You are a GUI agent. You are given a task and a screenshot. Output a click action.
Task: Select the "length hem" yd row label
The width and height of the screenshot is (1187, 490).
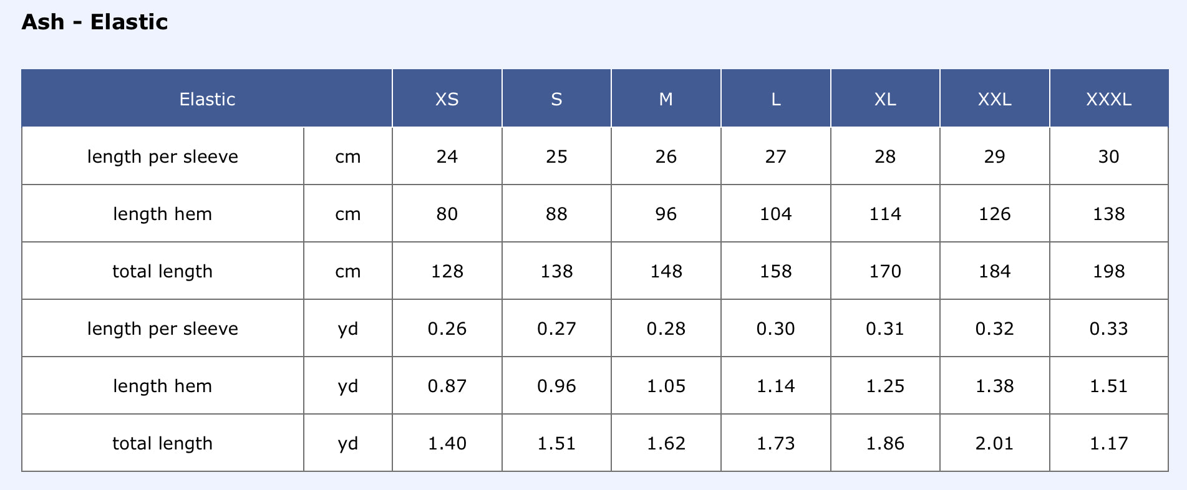pyautogui.click(x=163, y=386)
